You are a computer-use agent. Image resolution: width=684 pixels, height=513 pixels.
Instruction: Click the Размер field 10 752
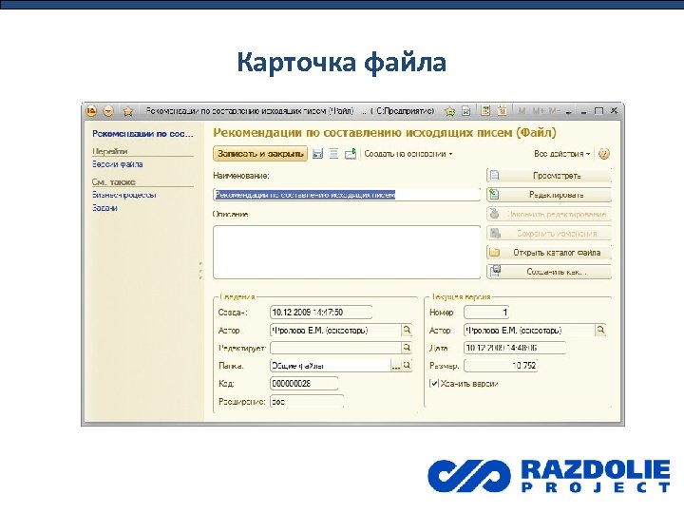click(x=501, y=366)
